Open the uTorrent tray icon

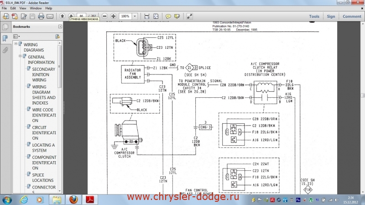(311, 200)
